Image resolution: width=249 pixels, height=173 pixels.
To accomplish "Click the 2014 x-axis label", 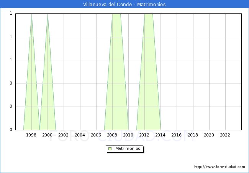I will point(160,135).
